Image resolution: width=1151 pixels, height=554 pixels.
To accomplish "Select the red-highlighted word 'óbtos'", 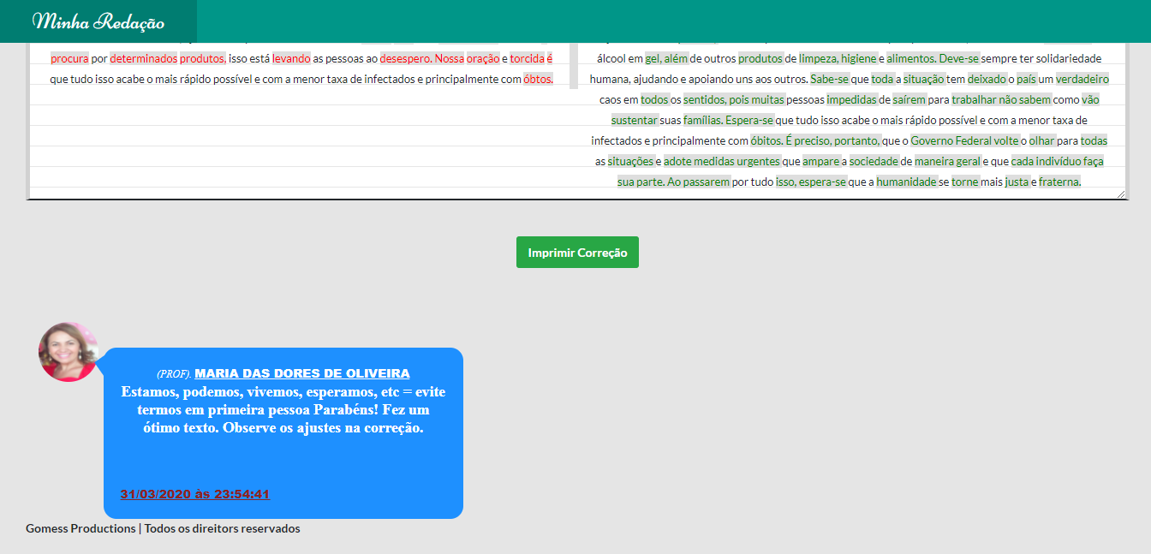I will tap(537, 78).
